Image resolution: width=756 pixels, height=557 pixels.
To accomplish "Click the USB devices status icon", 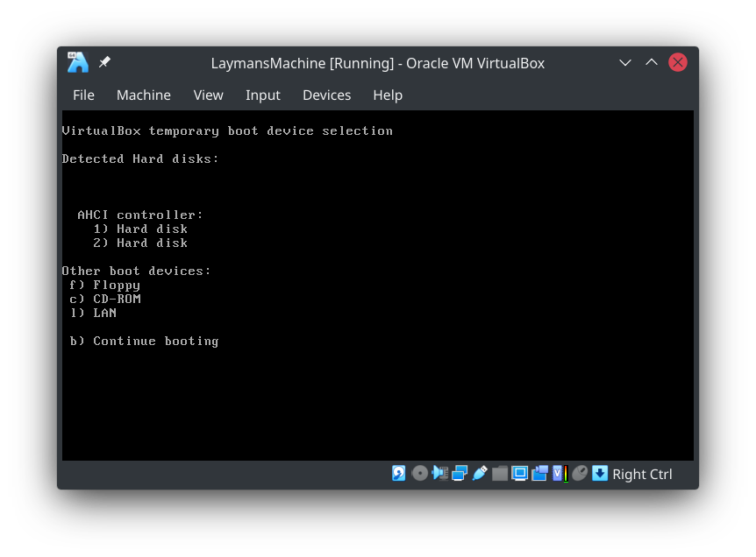I will 480,473.
